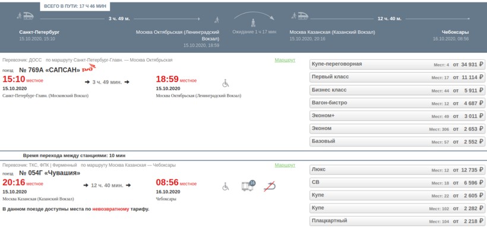Choose the СВ carriage option
Viewport: 487px width, 232px height.
[397, 183]
